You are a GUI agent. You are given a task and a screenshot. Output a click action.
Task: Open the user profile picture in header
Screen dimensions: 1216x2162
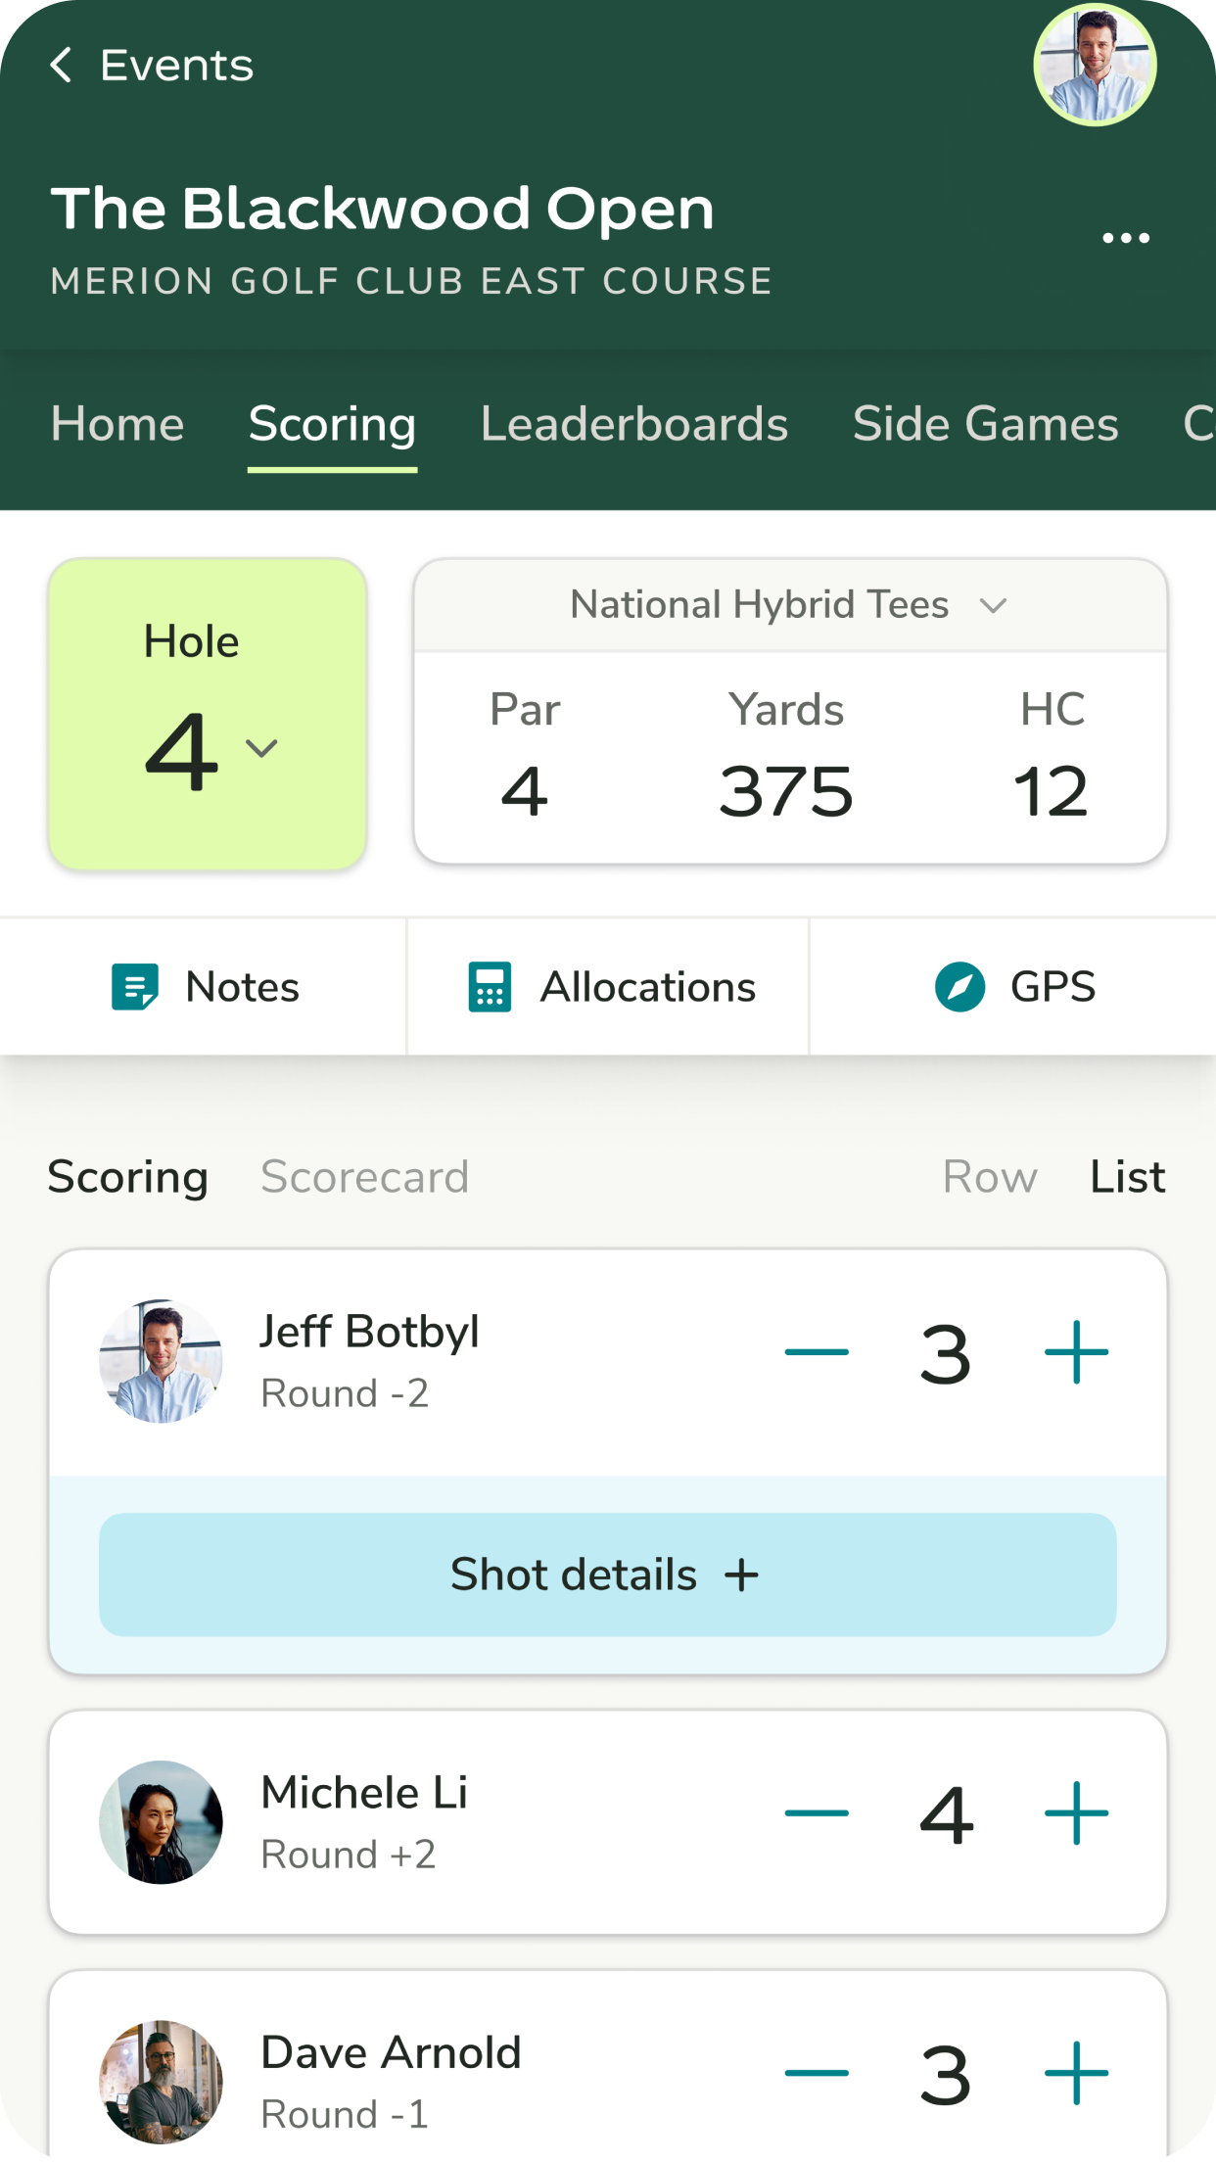tap(1095, 66)
